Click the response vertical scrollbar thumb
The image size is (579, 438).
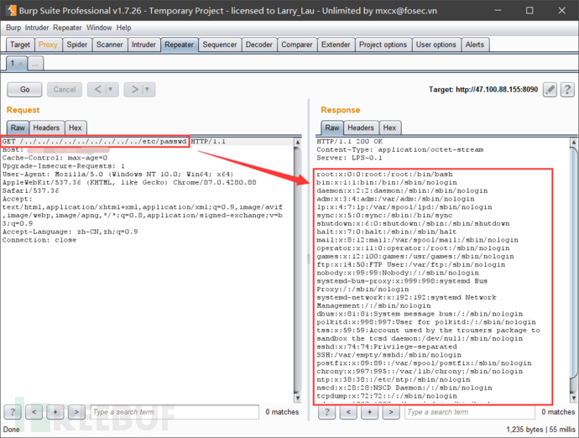click(574, 263)
